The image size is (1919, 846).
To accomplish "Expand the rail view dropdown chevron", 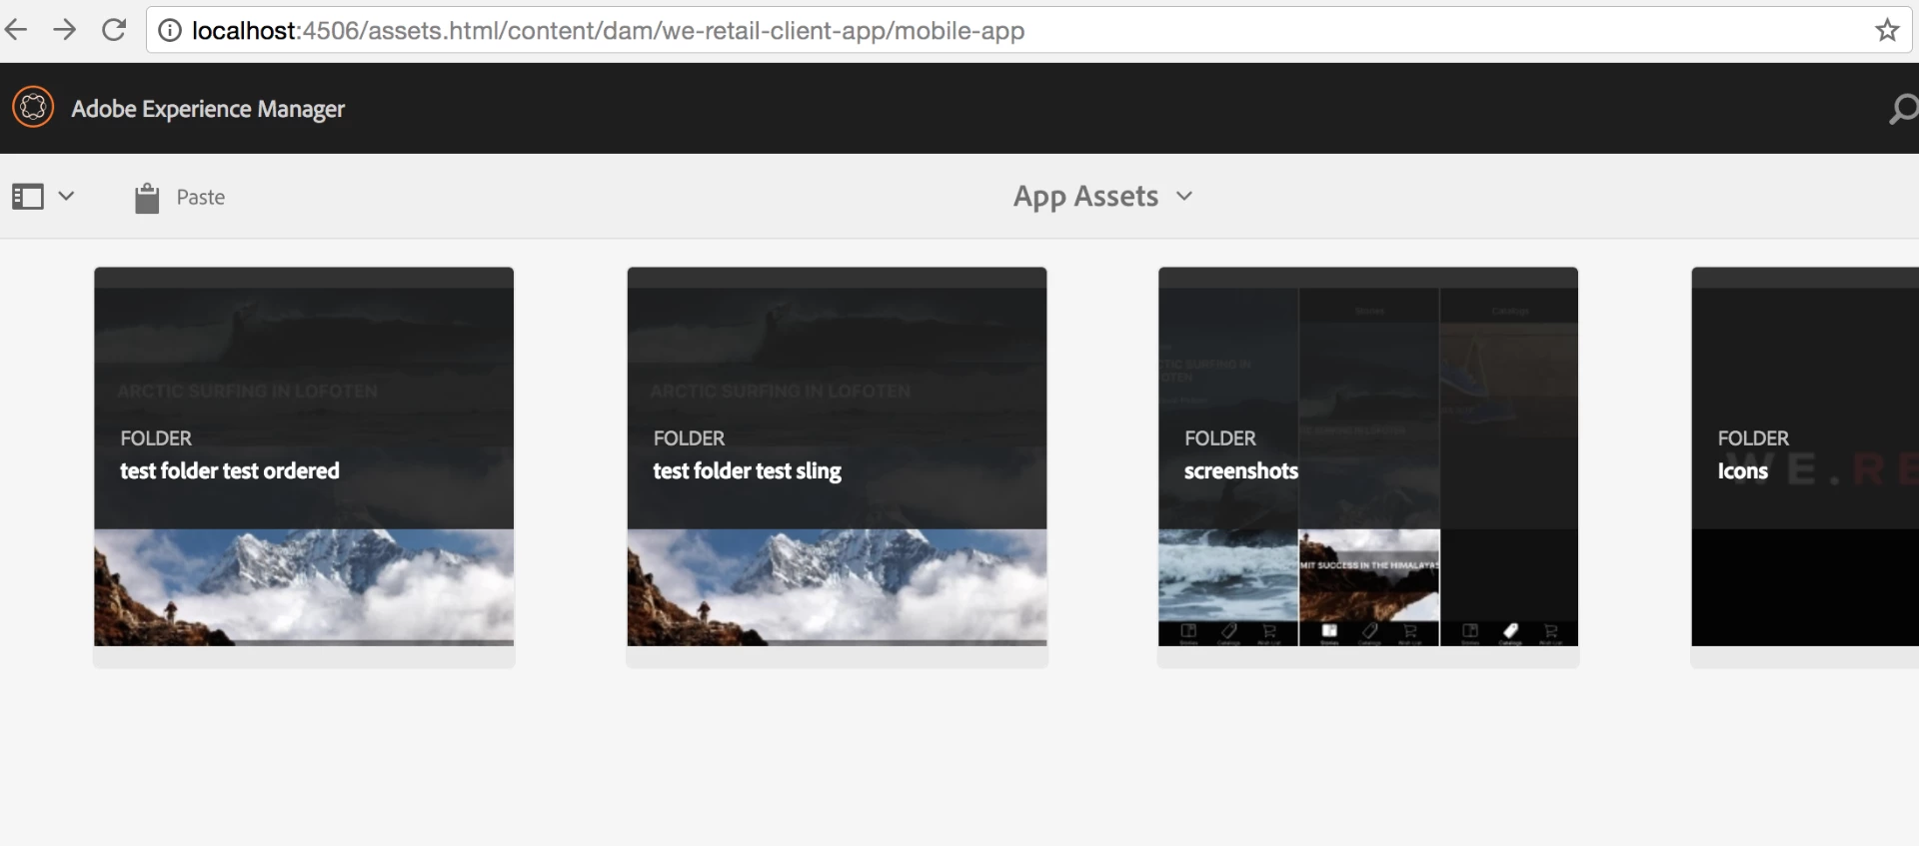I will 66,196.
